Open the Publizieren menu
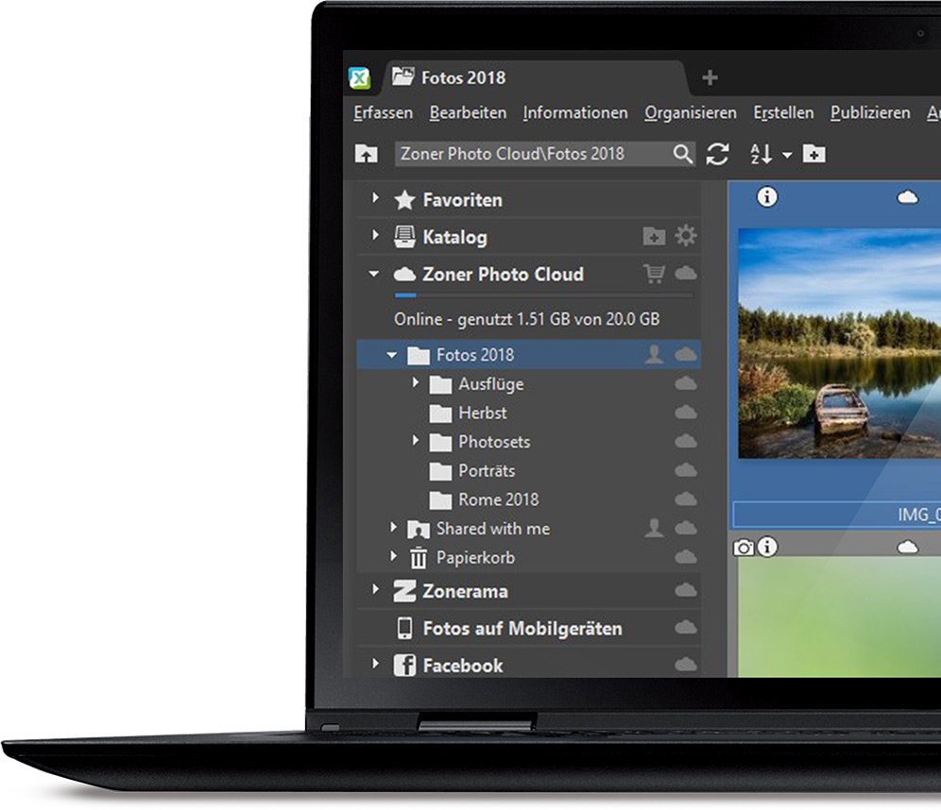The image size is (941, 810). coord(869,112)
